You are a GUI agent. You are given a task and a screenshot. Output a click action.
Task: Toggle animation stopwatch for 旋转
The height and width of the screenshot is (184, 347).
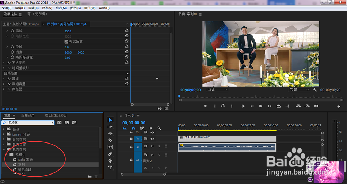pyautogui.click(x=12, y=47)
